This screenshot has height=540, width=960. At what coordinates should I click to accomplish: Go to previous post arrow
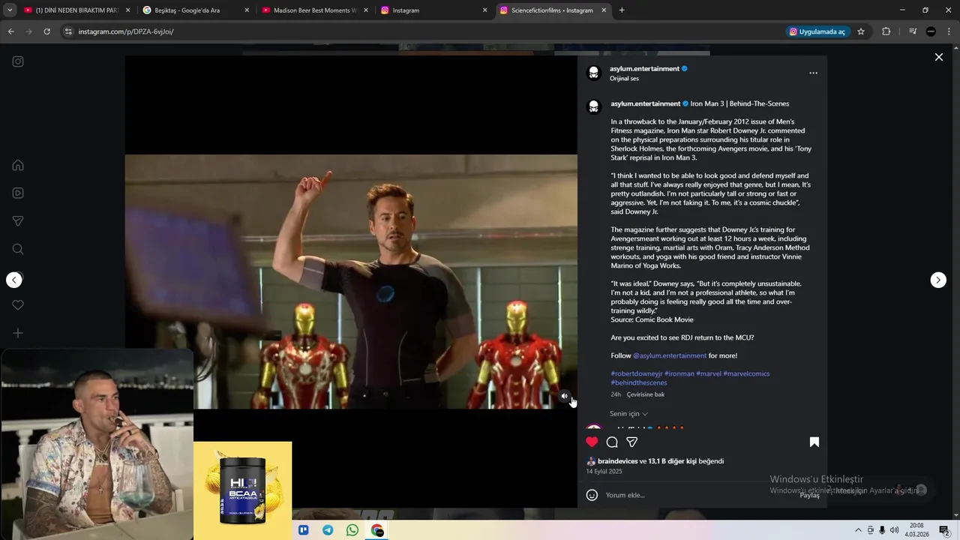[x=14, y=280]
